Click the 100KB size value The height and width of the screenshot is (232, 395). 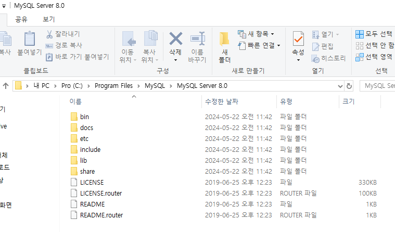click(x=367, y=194)
